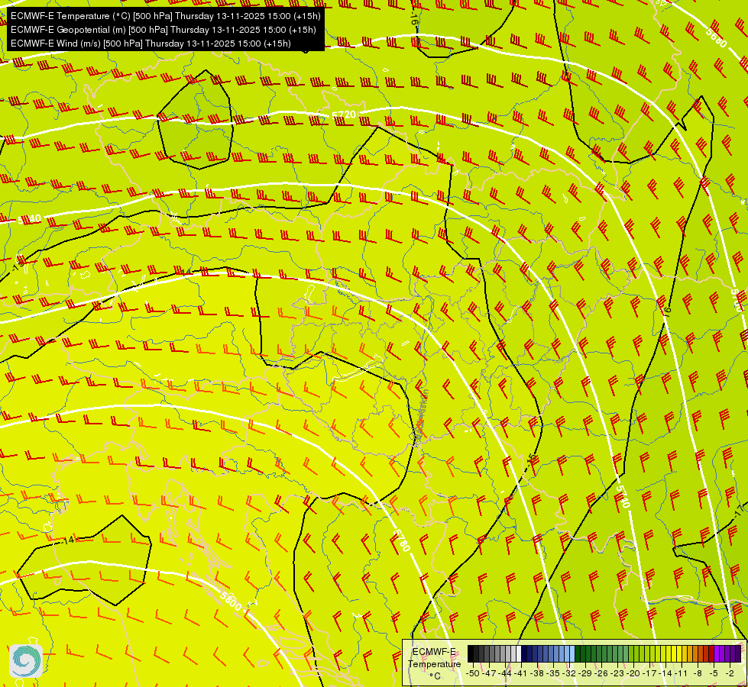Pick the dark red swatch just before -5
Viewport: 748px width, 687px height.
pyautogui.click(x=711, y=653)
